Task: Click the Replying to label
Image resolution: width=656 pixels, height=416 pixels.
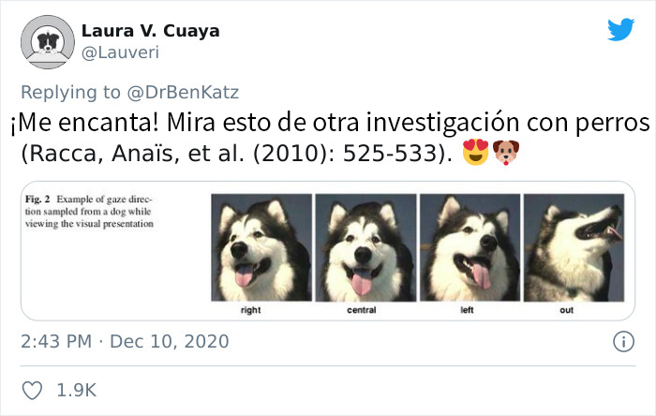Action: pyautogui.click(x=70, y=92)
